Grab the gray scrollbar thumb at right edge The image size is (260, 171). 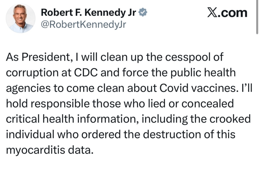click(257, 17)
